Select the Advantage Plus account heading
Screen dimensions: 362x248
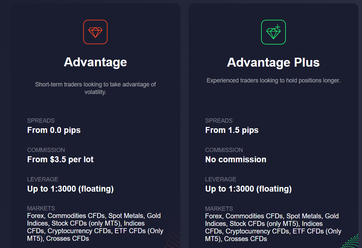click(x=273, y=62)
